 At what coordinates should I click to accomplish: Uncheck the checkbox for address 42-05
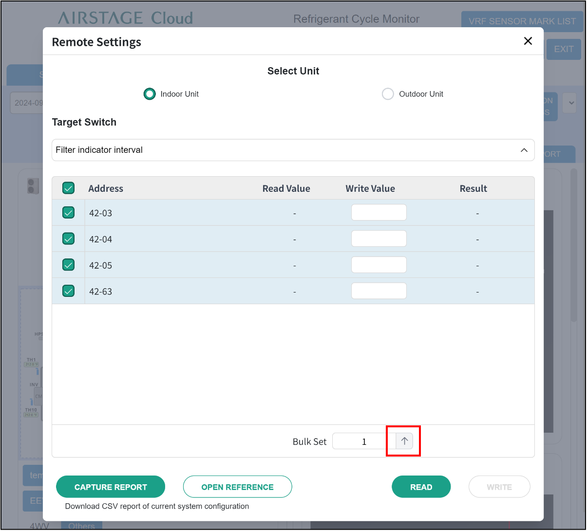coord(69,265)
